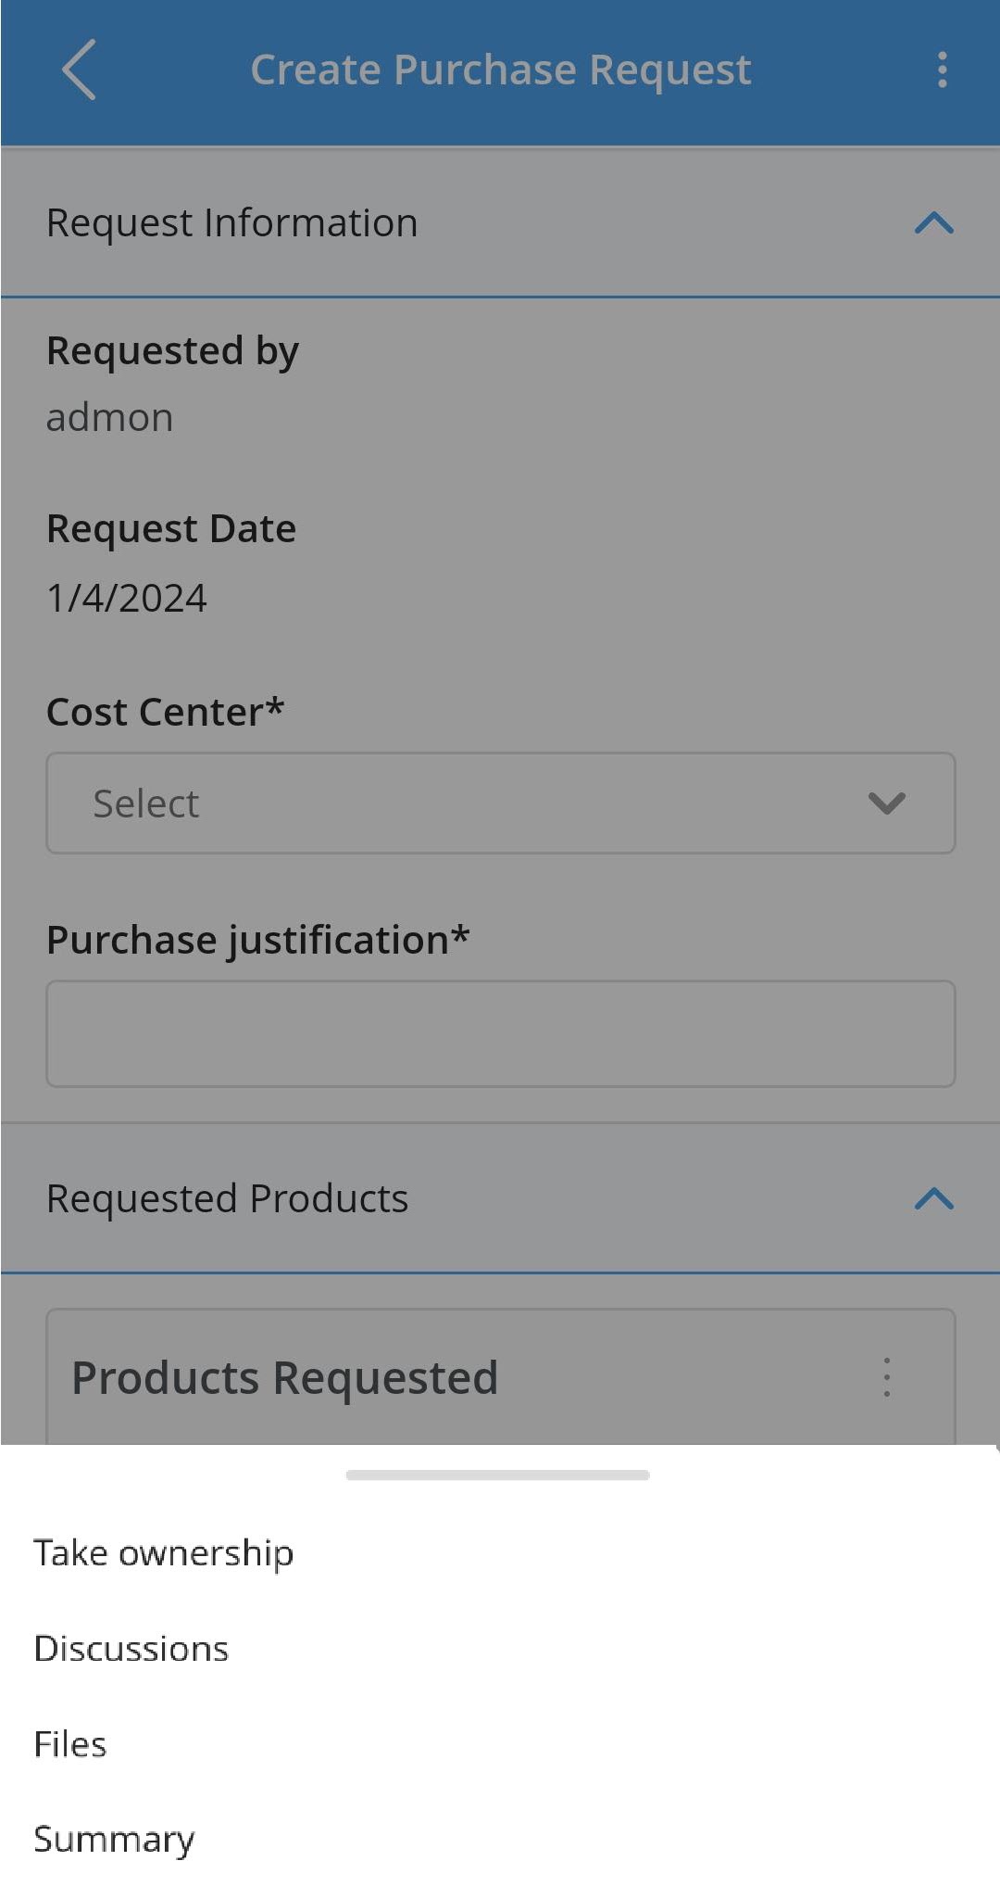
Task: Tap the back arrow in the header
Action: [79, 70]
